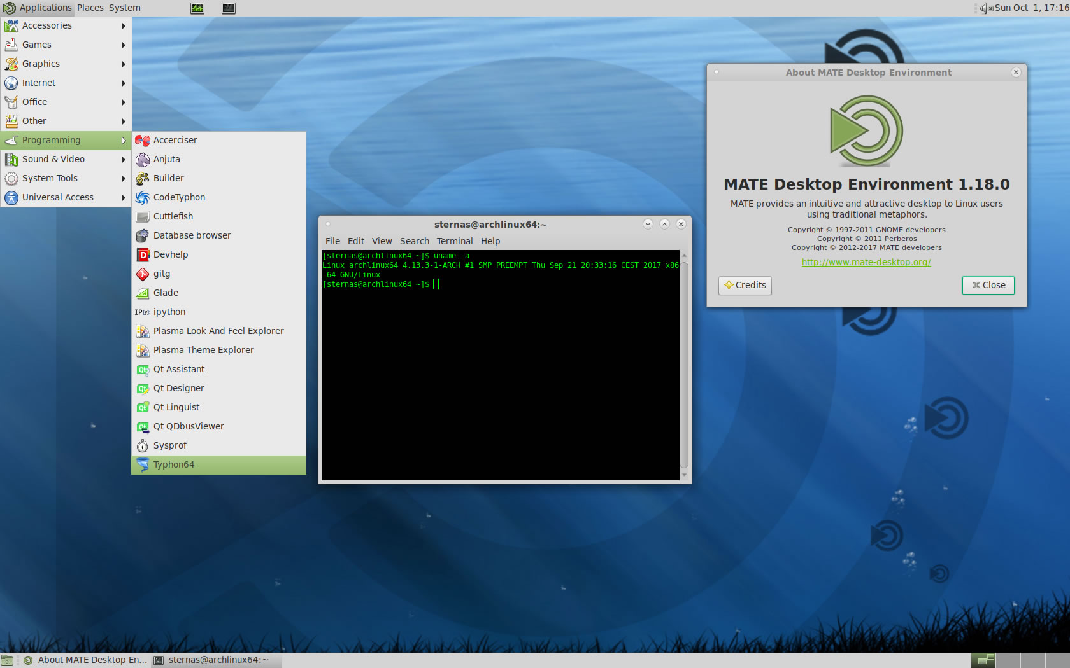Click the volume icon in the panel
The height and width of the screenshot is (668, 1070).
tap(987, 8)
